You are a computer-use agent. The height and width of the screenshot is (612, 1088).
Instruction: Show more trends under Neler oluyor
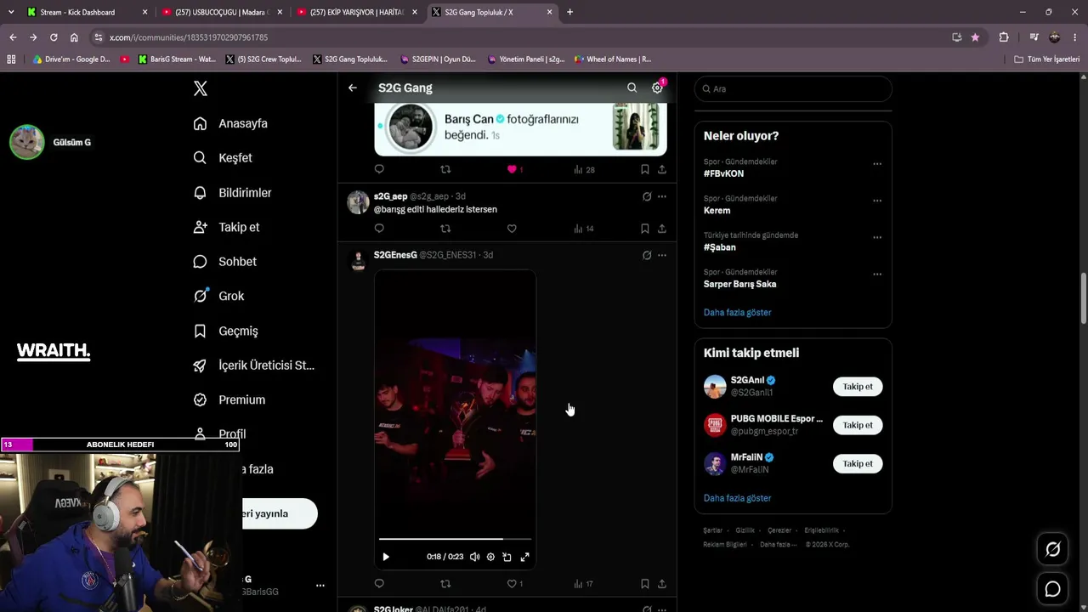point(737,312)
